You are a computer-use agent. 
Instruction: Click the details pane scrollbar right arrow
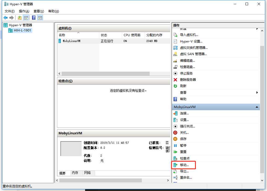(x=168, y=181)
